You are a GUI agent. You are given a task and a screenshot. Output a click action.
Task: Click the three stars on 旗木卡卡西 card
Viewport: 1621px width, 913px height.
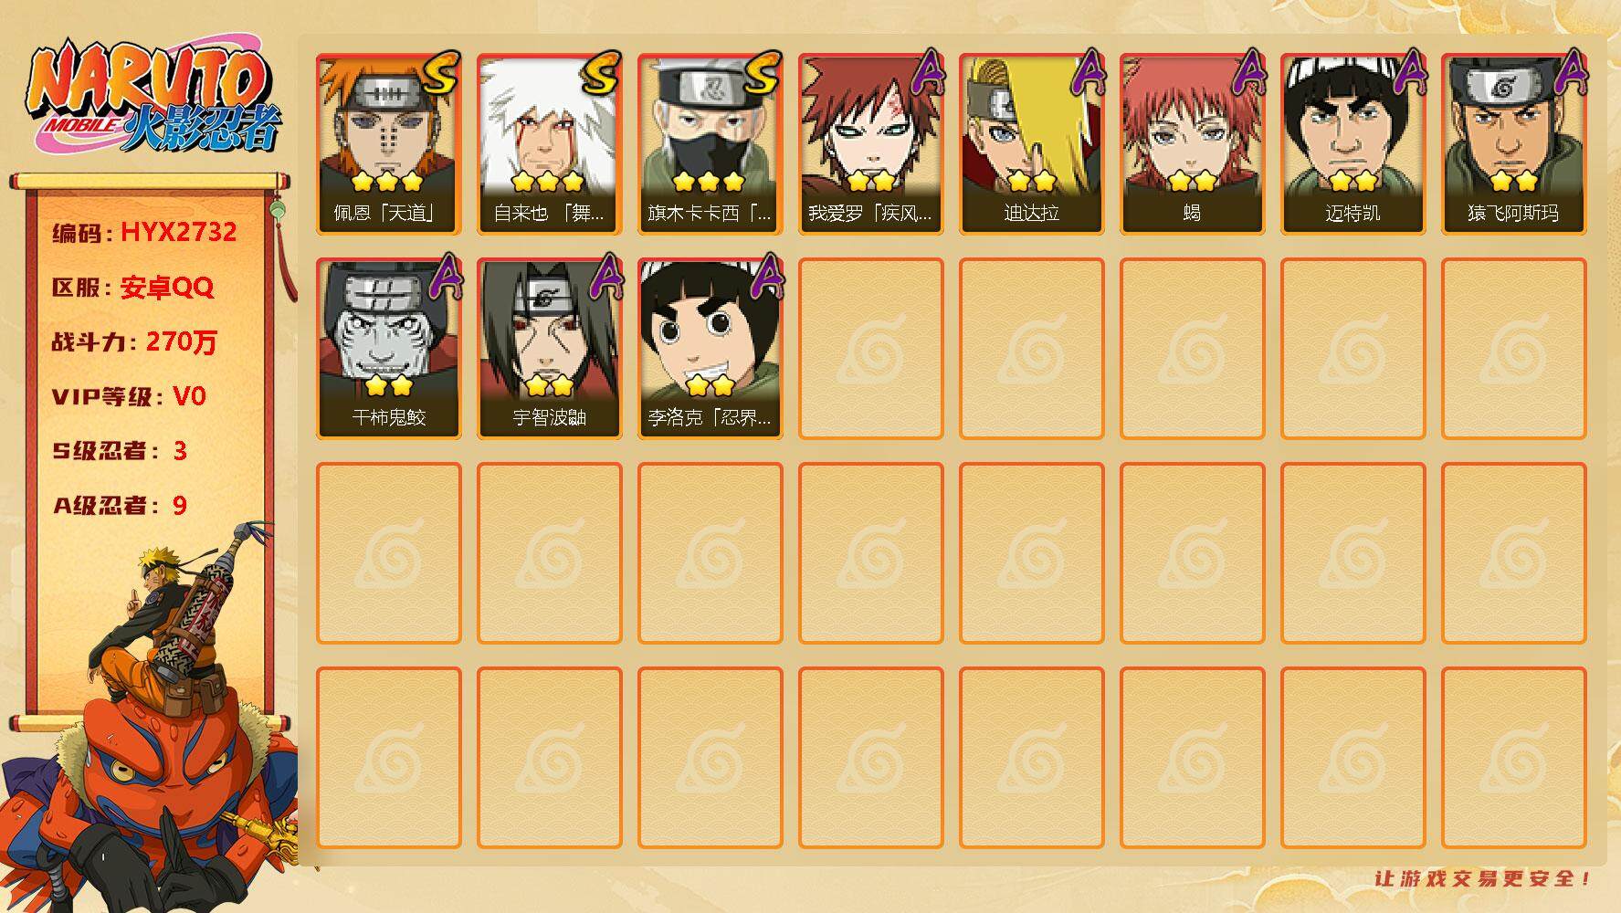tap(709, 182)
